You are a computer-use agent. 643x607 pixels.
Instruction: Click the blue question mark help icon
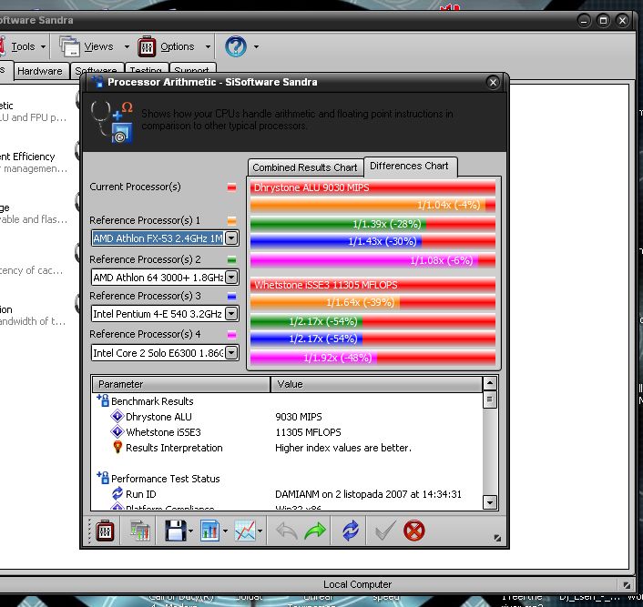(235, 46)
